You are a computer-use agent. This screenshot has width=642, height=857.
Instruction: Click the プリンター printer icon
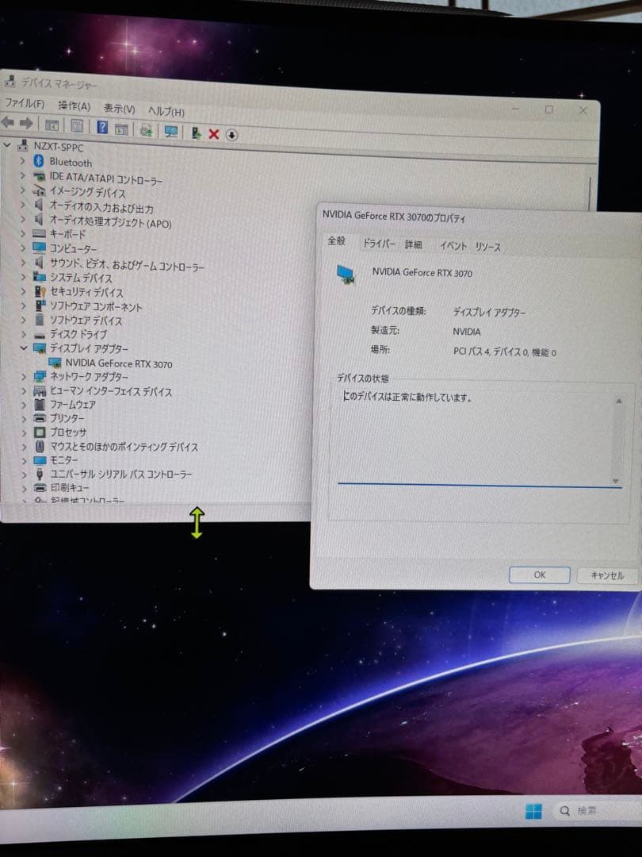point(40,418)
